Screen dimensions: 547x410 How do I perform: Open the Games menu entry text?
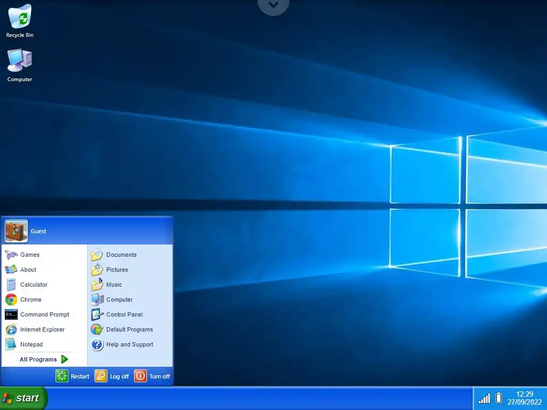click(x=30, y=255)
